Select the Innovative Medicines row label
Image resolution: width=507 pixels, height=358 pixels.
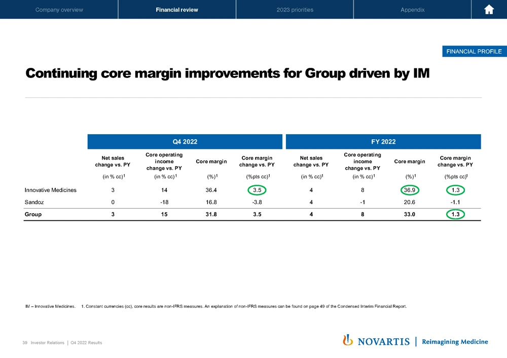[51, 190]
